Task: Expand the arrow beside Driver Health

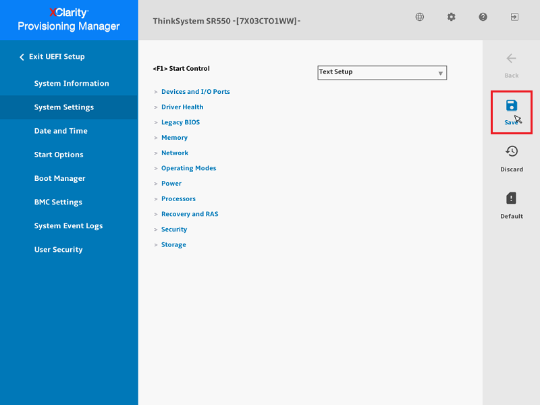Action: 156,107
